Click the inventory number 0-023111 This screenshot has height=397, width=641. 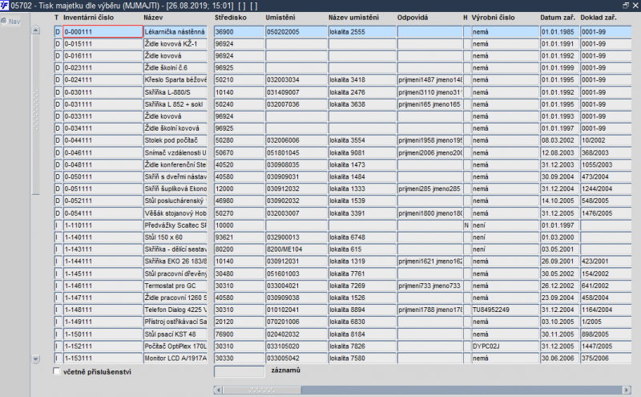103,67
